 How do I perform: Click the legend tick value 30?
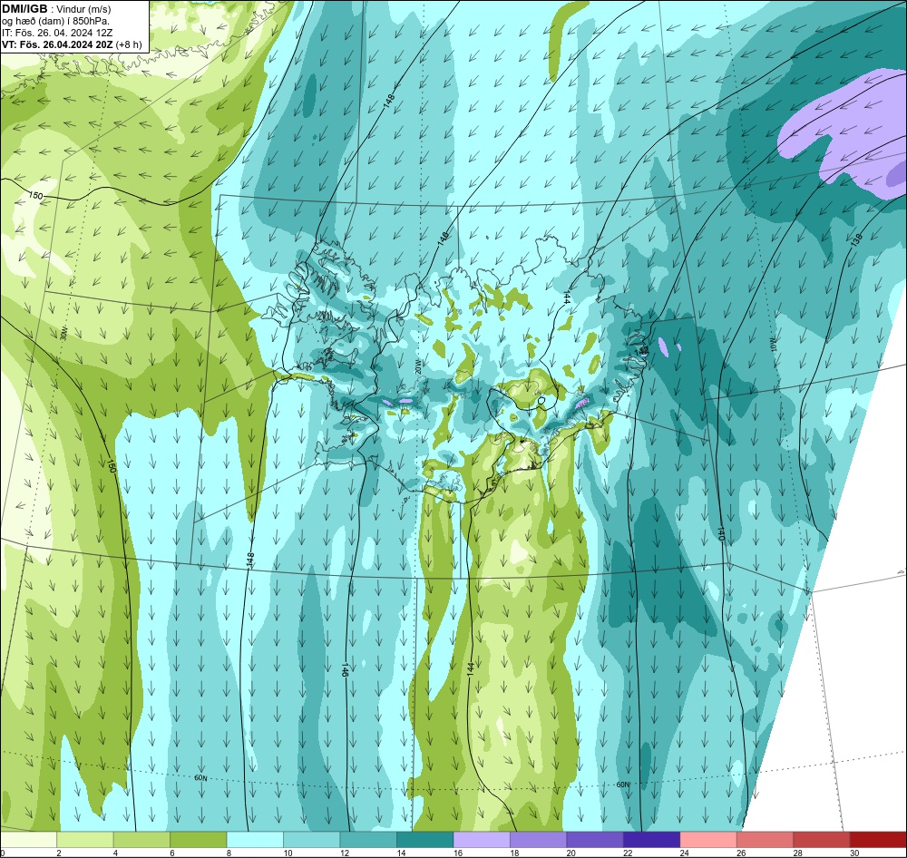tap(853, 853)
